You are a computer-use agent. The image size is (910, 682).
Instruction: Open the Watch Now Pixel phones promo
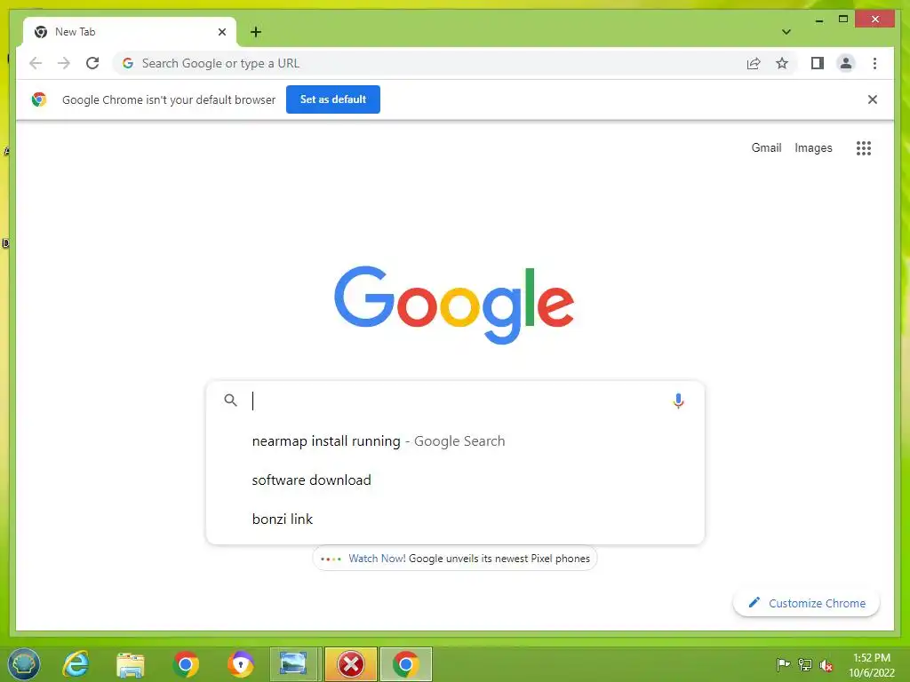point(455,559)
